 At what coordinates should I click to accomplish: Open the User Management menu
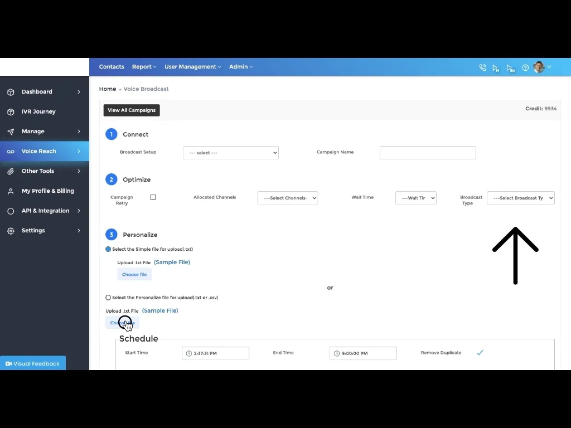coord(192,67)
